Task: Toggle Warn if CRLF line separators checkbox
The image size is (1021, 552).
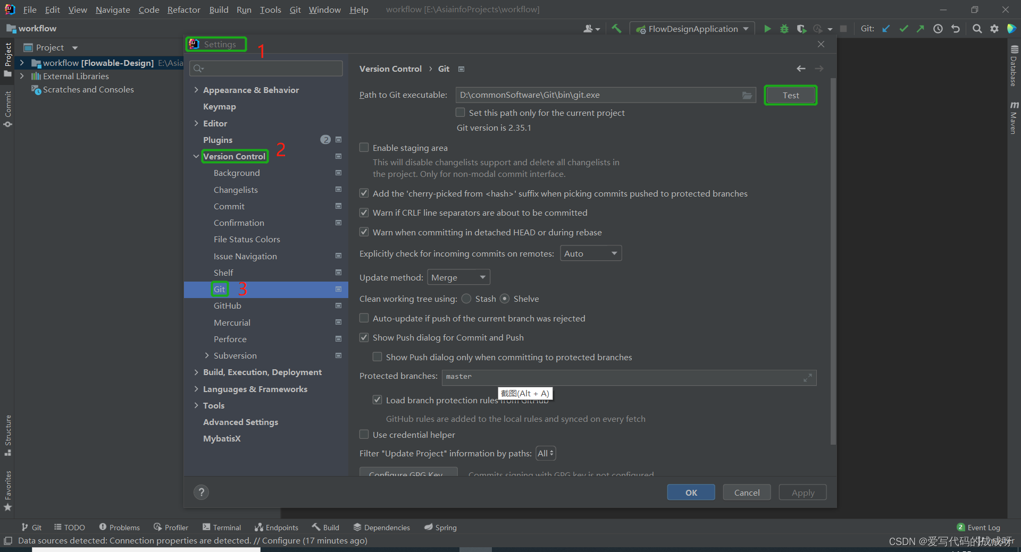Action: (364, 213)
